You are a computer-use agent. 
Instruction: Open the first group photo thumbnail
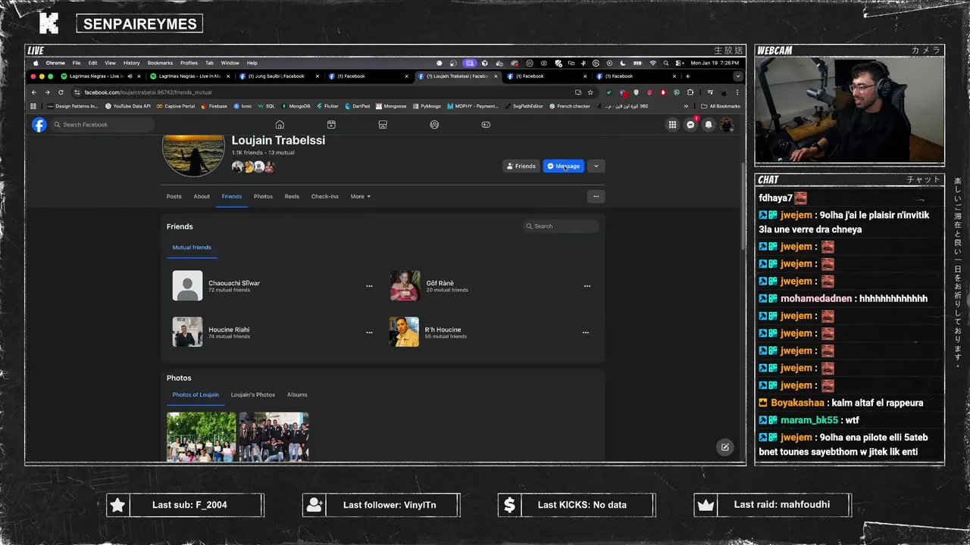tap(202, 437)
